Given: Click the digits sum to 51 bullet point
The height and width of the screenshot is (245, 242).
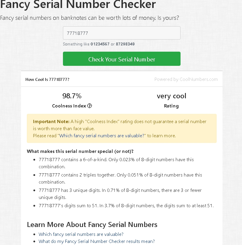Looking at the screenshot, I should coord(126,206).
